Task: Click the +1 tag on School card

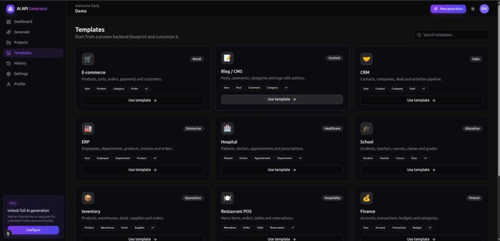Action: tap(425, 158)
